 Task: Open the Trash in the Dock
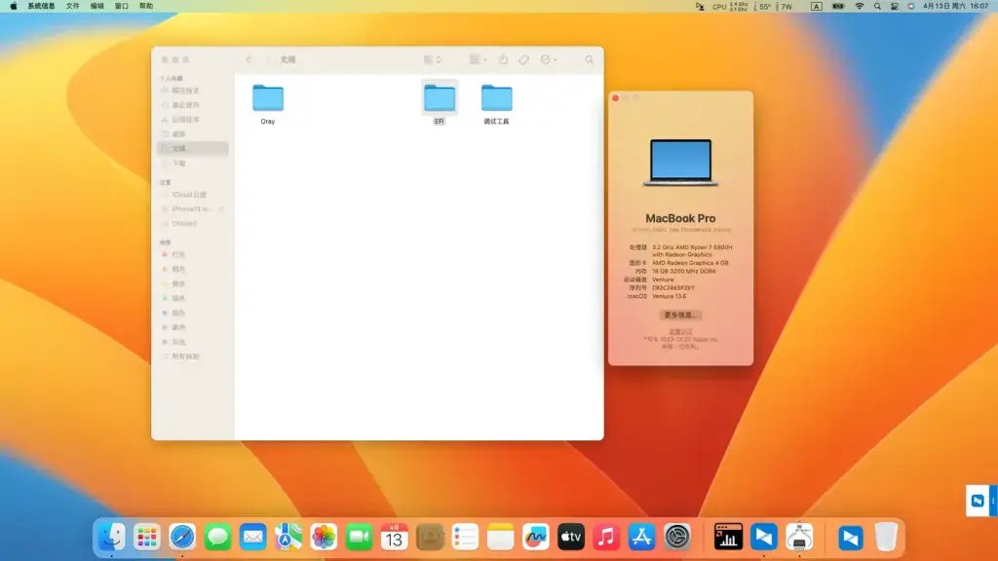885,538
